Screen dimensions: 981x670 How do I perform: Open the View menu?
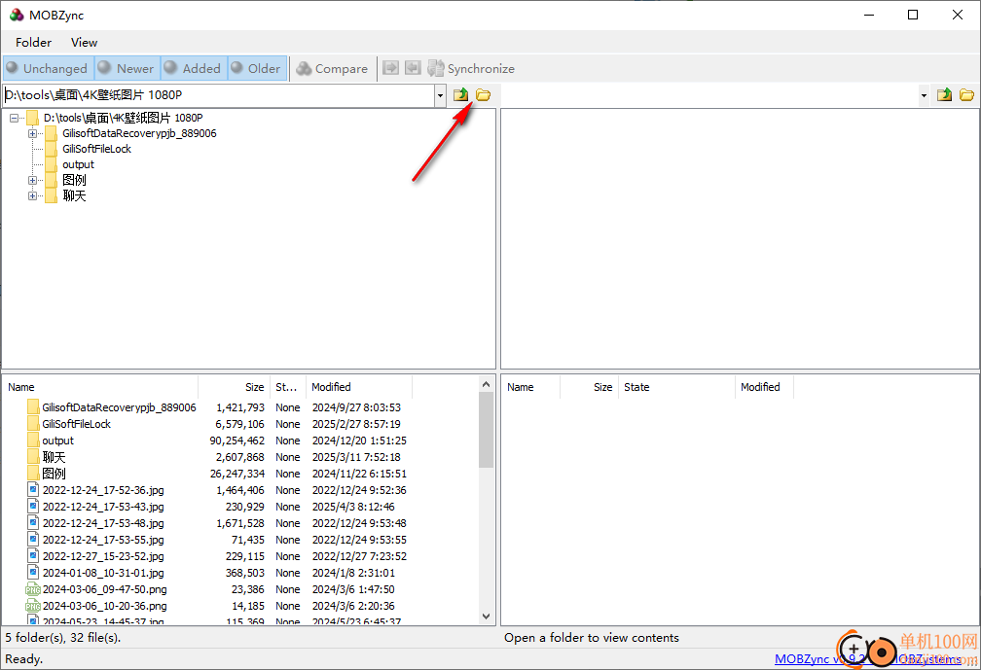84,42
